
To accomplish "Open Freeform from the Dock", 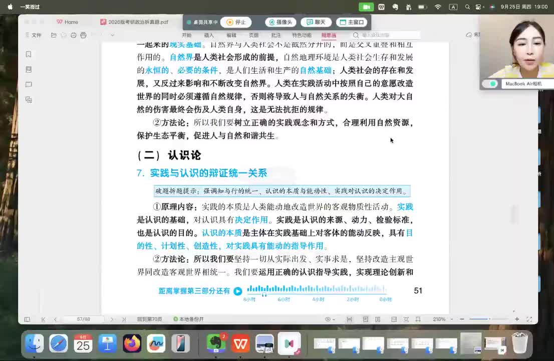I will (156, 343).
